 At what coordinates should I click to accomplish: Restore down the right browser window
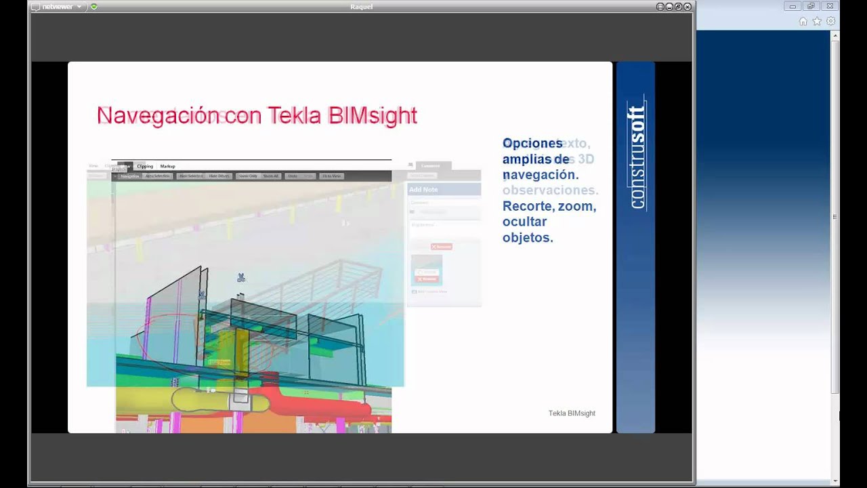(x=811, y=6)
